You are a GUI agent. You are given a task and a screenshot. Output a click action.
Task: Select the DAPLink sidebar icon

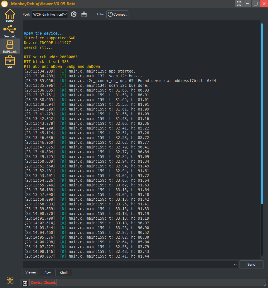(10, 47)
